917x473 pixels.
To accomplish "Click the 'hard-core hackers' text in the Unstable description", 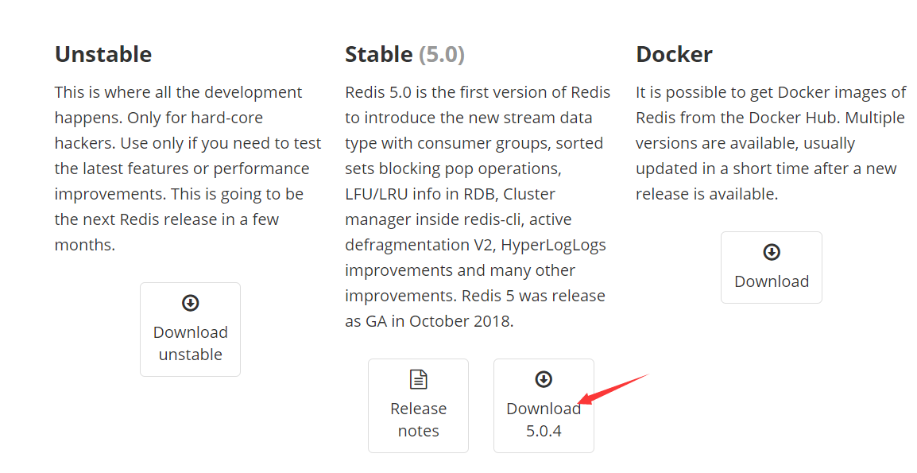I will tap(158, 130).
